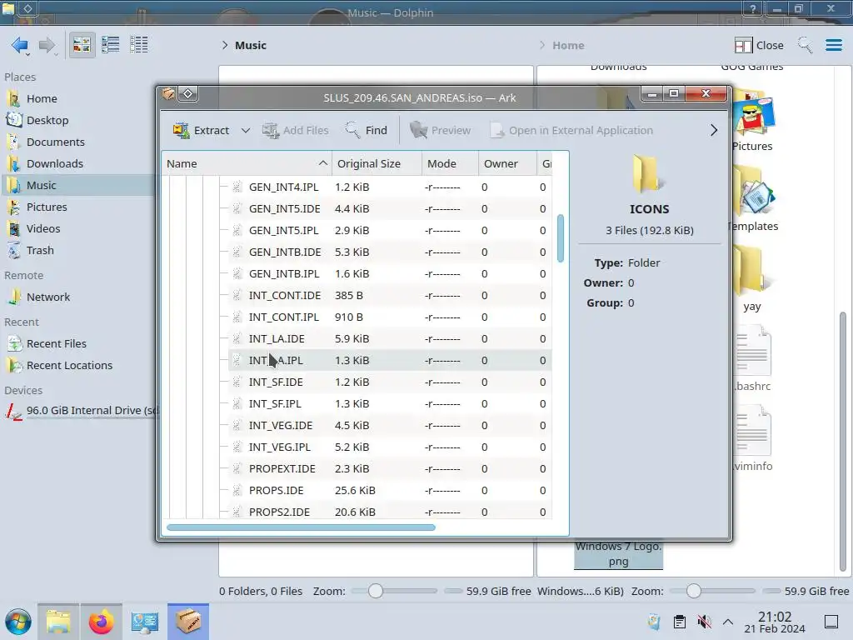Image resolution: width=853 pixels, height=640 pixels.
Task: Click the keep-above diamond button in Ark titlebar
Action: 187,94
